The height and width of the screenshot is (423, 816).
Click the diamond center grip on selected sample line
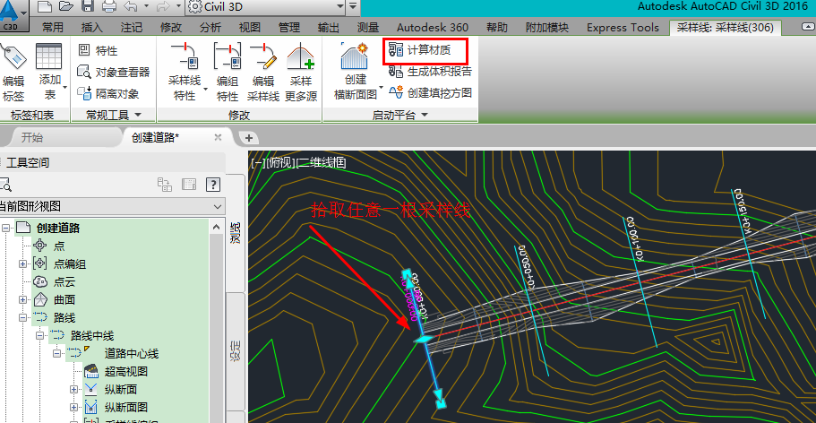tap(424, 339)
